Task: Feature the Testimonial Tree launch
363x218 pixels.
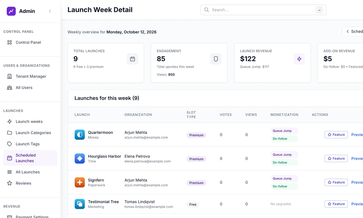Action: (x=336, y=204)
